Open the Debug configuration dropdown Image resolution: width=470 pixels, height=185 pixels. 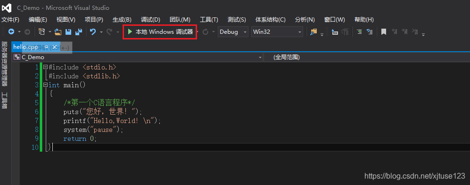pos(233,31)
